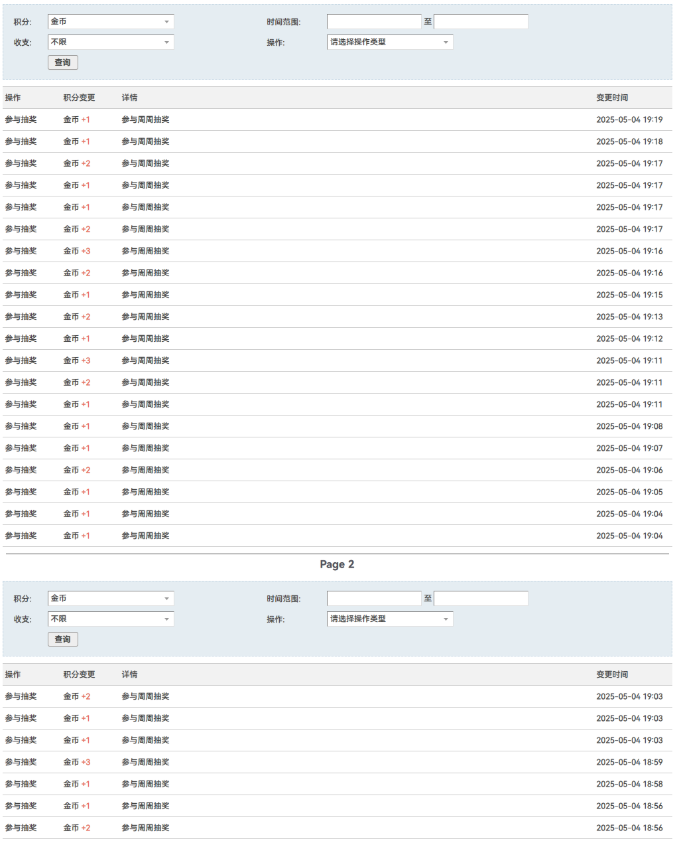The image size is (677, 843).
Task: Select the 金币 +2 record at 19:13
Action: 337,317
